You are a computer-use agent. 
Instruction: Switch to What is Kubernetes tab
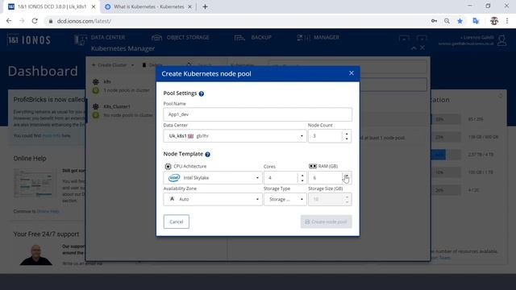coord(148,6)
